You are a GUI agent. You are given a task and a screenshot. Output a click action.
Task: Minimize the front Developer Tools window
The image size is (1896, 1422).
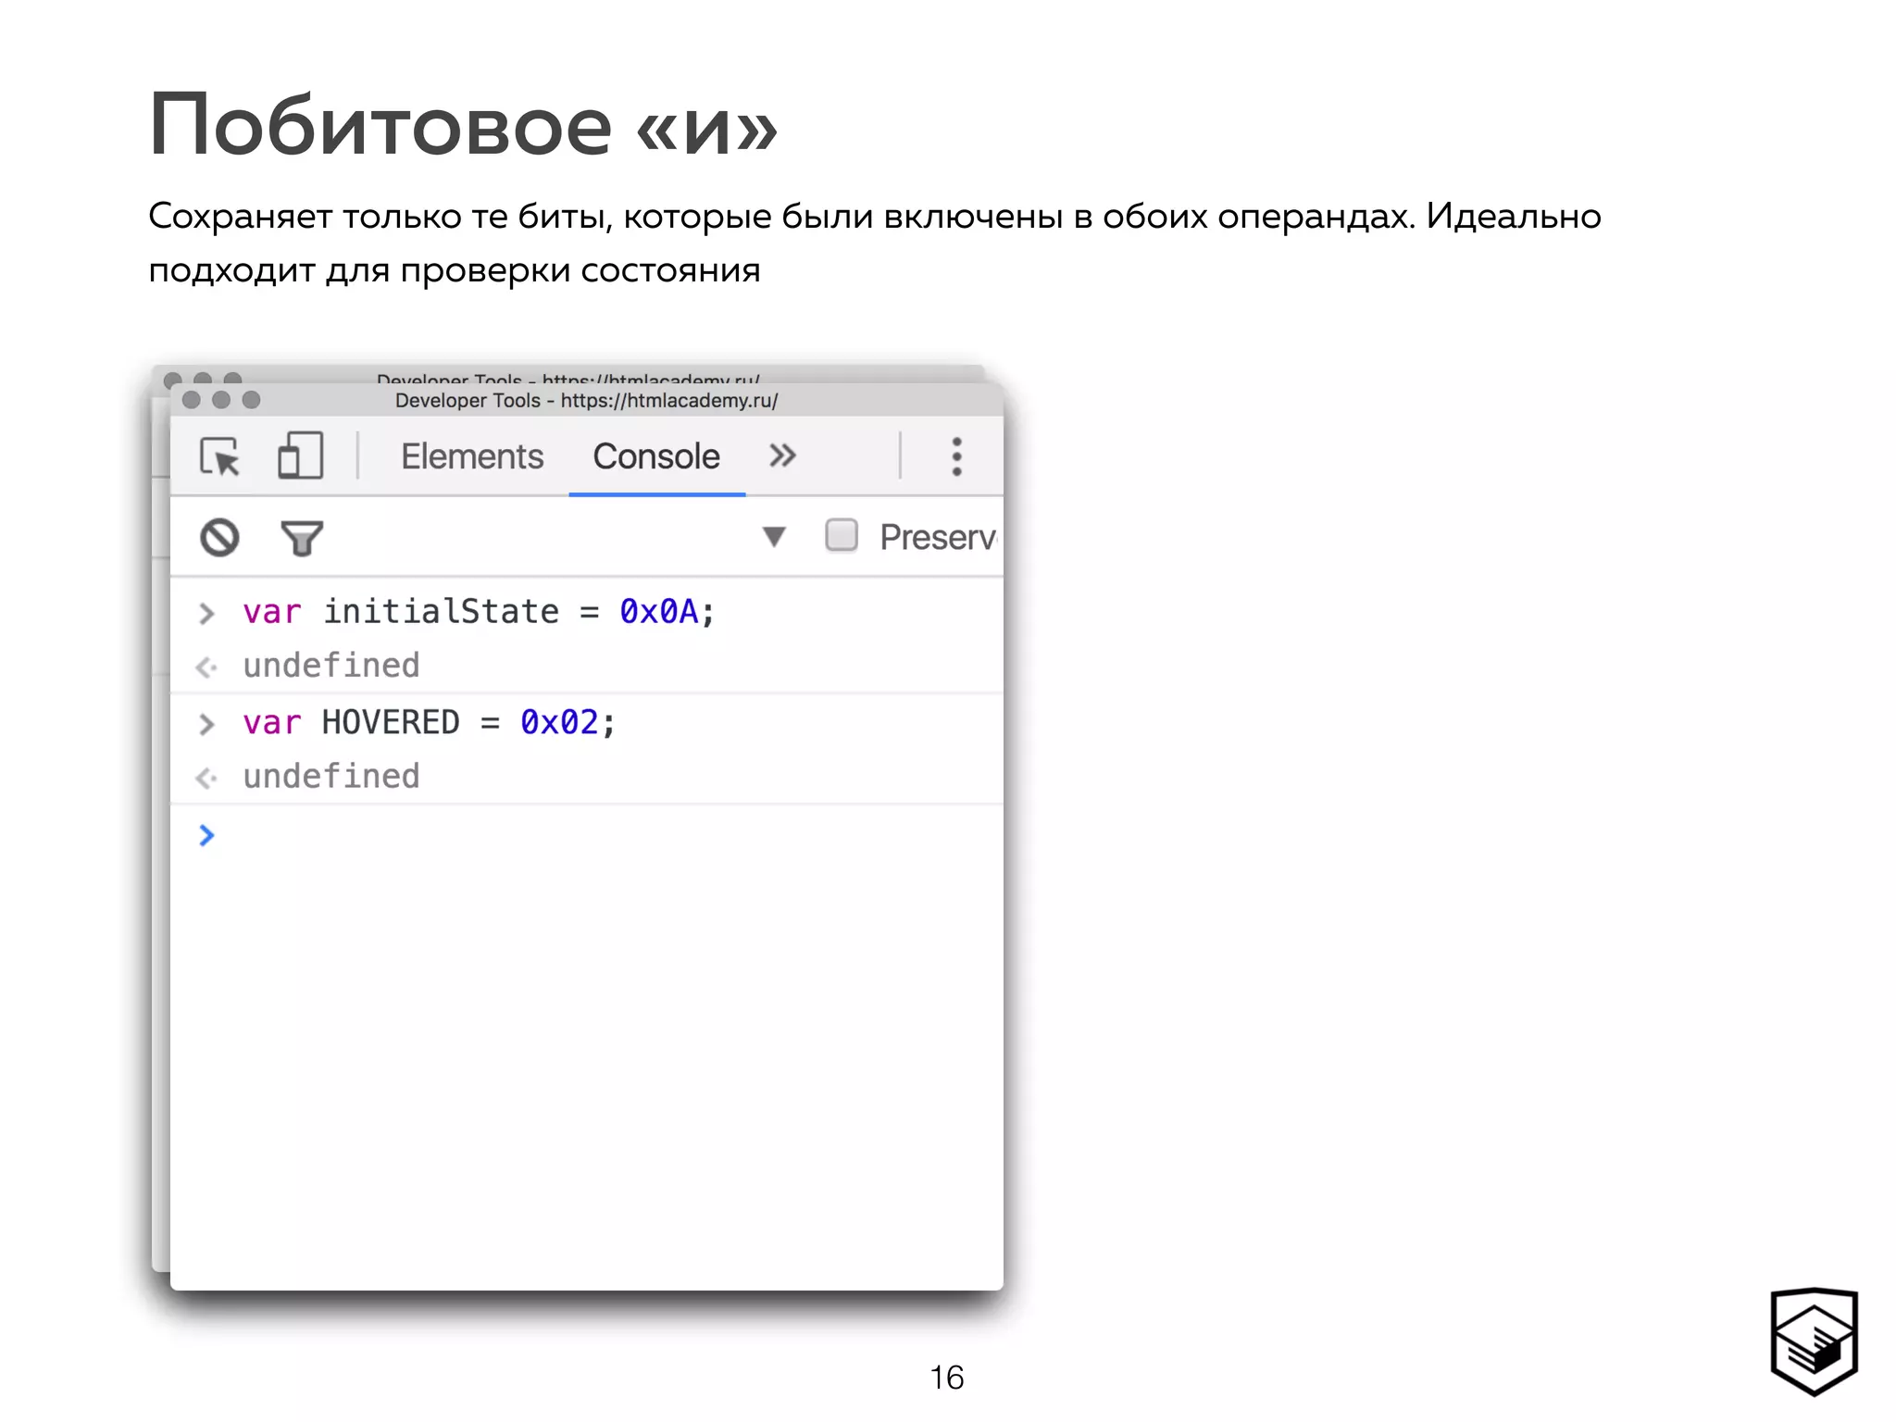221,400
